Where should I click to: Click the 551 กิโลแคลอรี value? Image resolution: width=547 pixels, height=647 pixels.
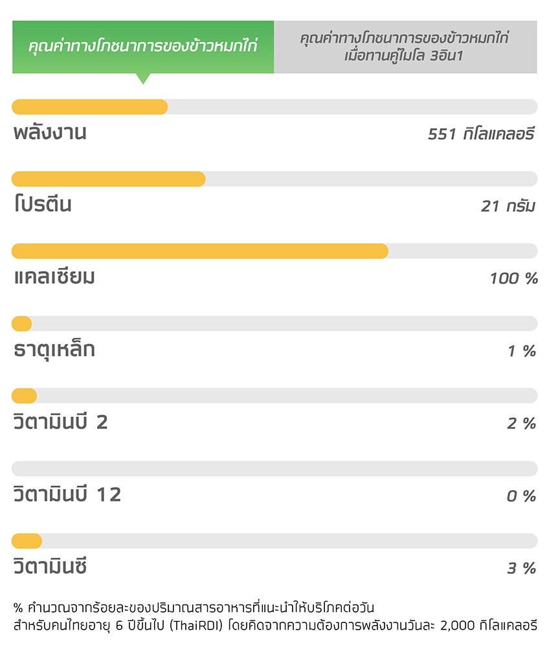click(x=482, y=134)
